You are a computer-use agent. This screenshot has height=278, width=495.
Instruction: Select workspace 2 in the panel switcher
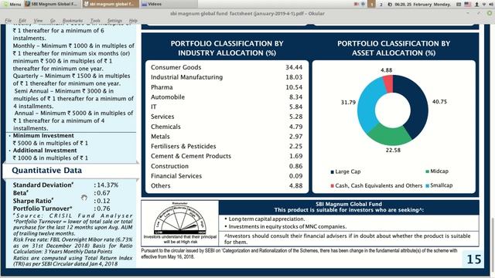[381, 5]
